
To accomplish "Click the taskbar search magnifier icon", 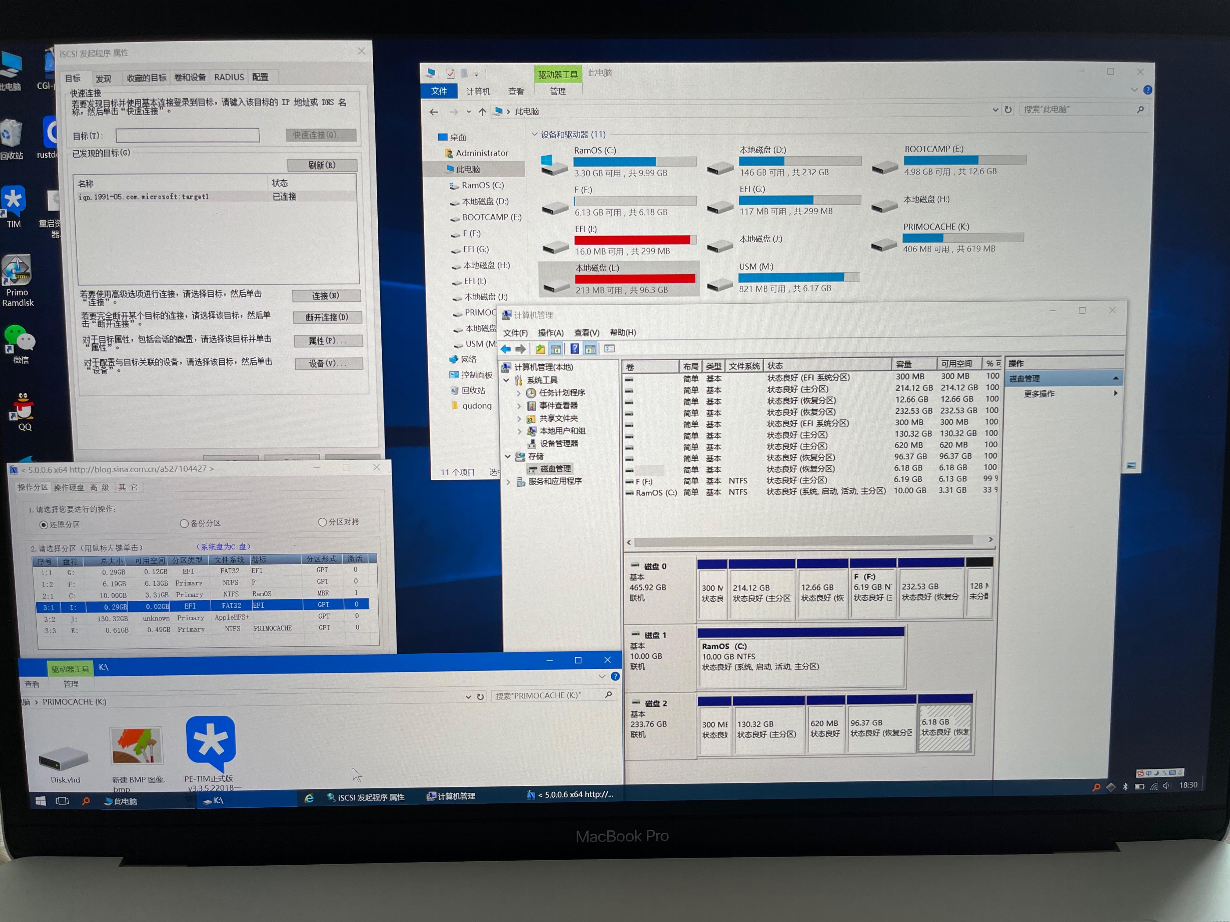I will pyautogui.click(x=86, y=801).
